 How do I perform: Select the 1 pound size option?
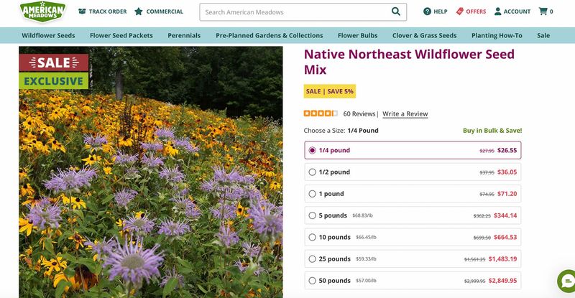[x=413, y=194]
